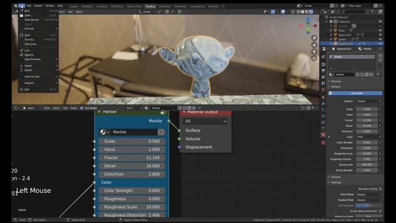Collapse the Collection tree in outliner
The height and width of the screenshot is (223, 396).
[327, 22]
